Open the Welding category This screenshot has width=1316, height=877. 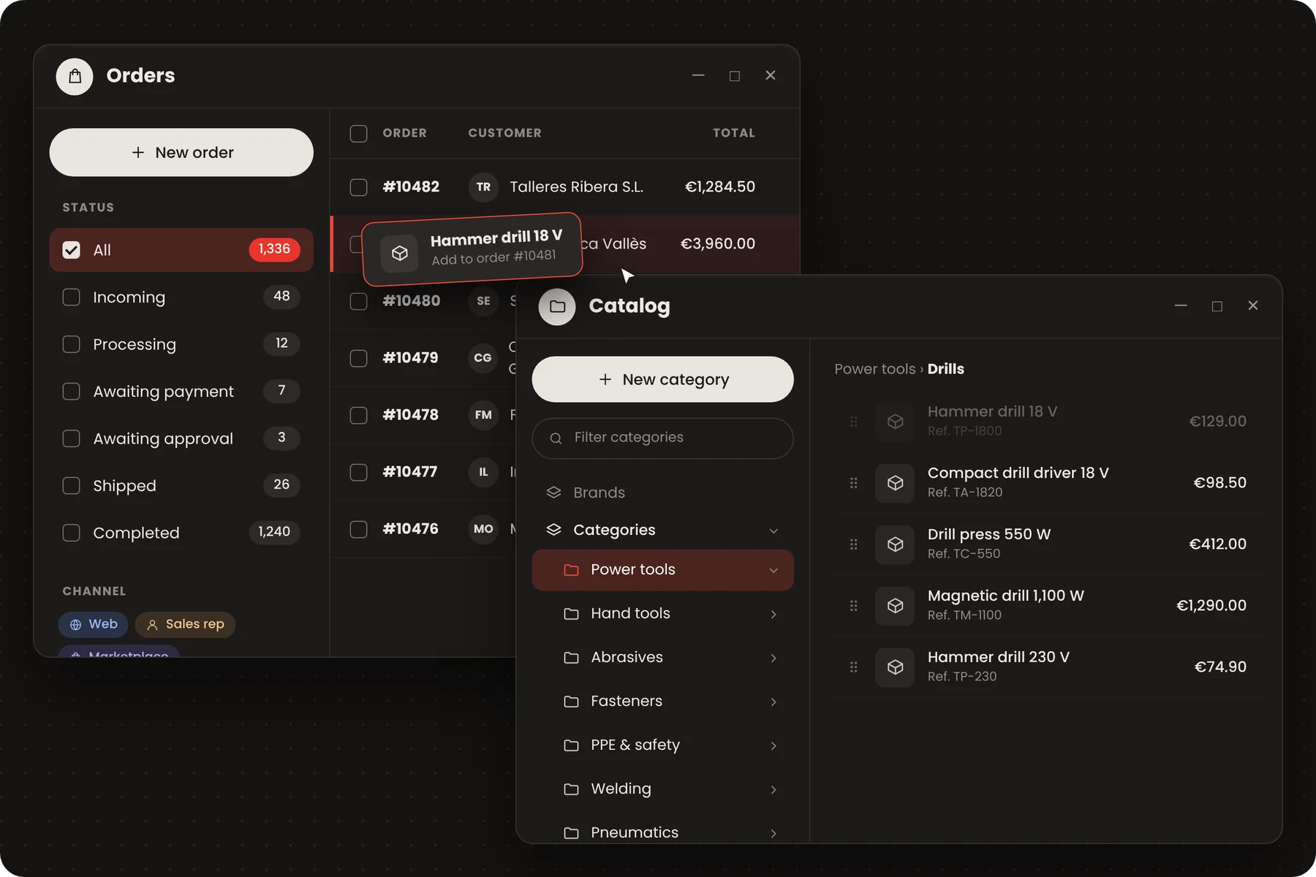pos(662,789)
